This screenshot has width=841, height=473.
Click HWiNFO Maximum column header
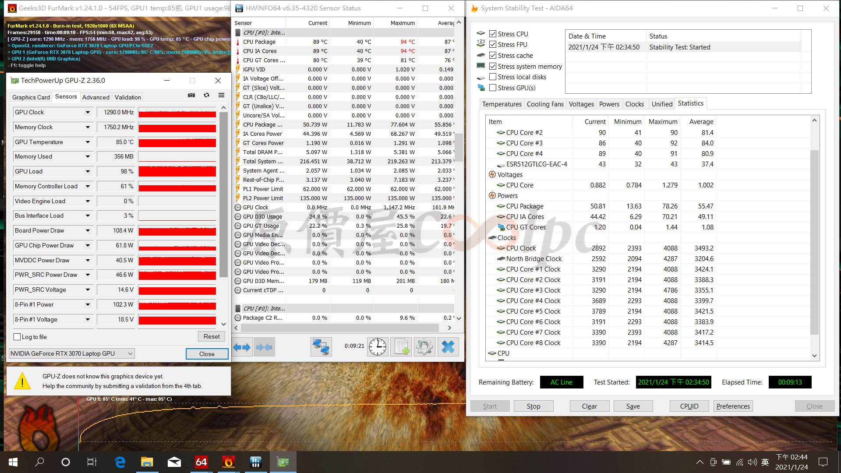(x=396, y=23)
